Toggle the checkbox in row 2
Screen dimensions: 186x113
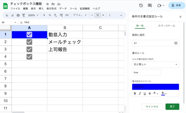[29, 42]
